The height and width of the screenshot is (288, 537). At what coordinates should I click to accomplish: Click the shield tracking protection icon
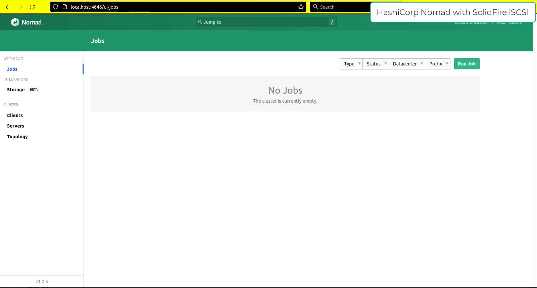55,7
